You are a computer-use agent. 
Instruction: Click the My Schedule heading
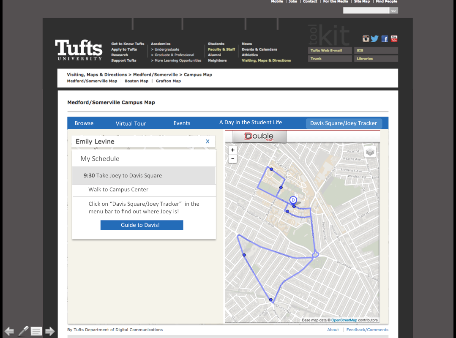point(100,159)
